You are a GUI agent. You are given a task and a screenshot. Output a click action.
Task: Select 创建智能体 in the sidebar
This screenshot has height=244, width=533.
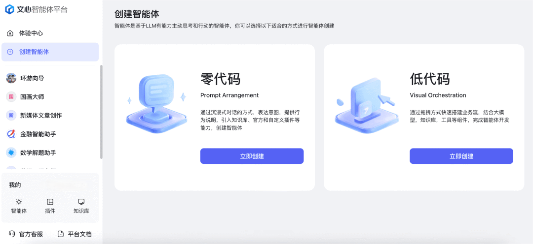point(50,52)
